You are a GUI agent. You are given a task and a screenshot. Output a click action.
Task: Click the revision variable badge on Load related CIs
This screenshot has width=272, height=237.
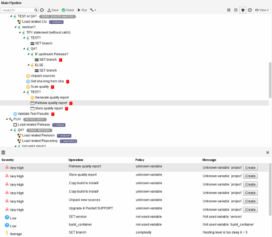(56, 22)
